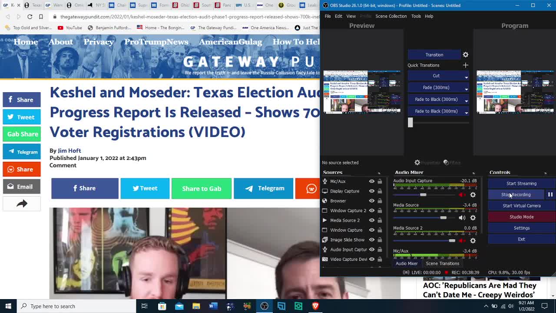Click the Sources dock float button
556x313 pixels.
coord(379,173)
